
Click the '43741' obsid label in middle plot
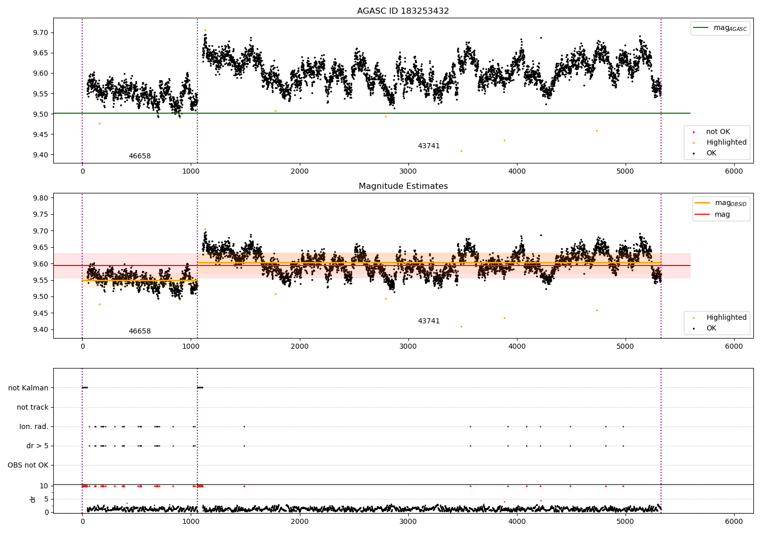pos(429,321)
